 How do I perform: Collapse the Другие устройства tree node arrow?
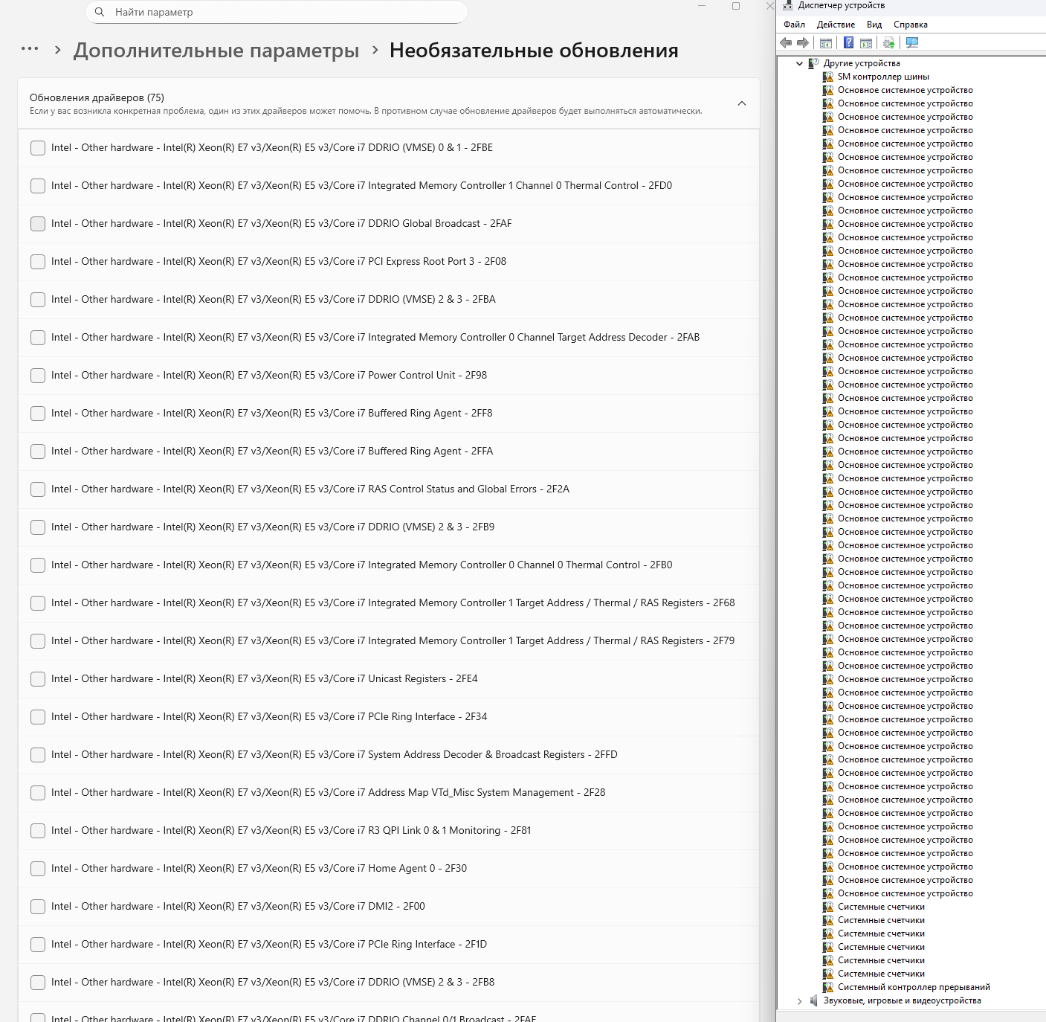800,63
